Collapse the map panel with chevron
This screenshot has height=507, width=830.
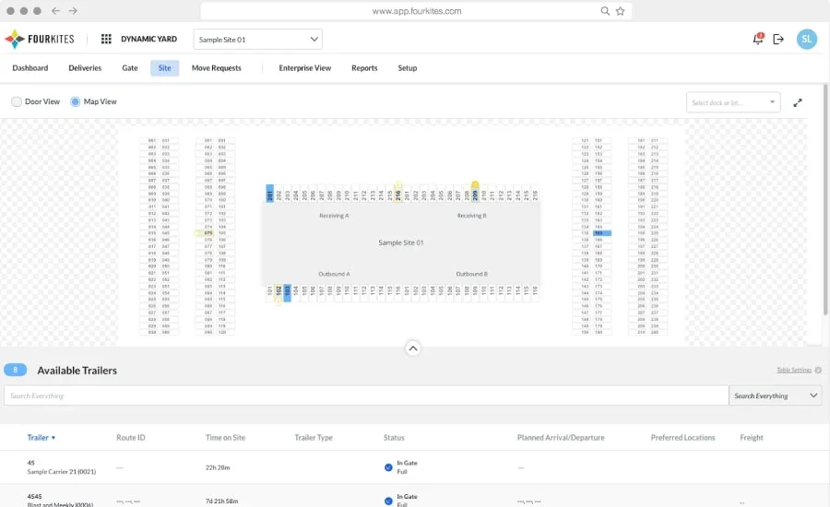[413, 348]
